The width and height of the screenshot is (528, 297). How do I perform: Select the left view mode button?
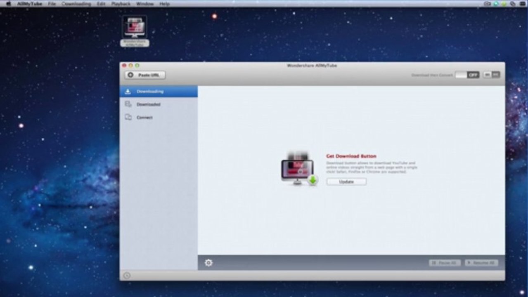tap(487, 75)
